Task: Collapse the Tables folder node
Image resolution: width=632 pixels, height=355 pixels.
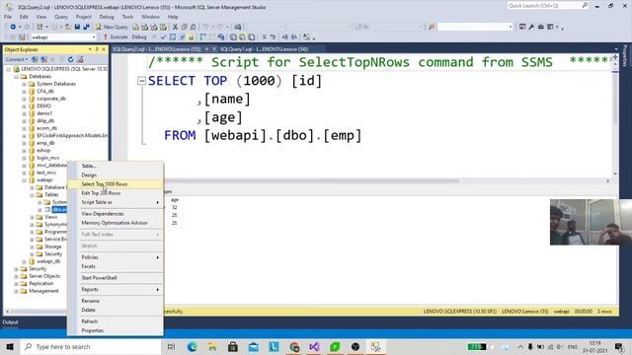Action: [x=32, y=195]
